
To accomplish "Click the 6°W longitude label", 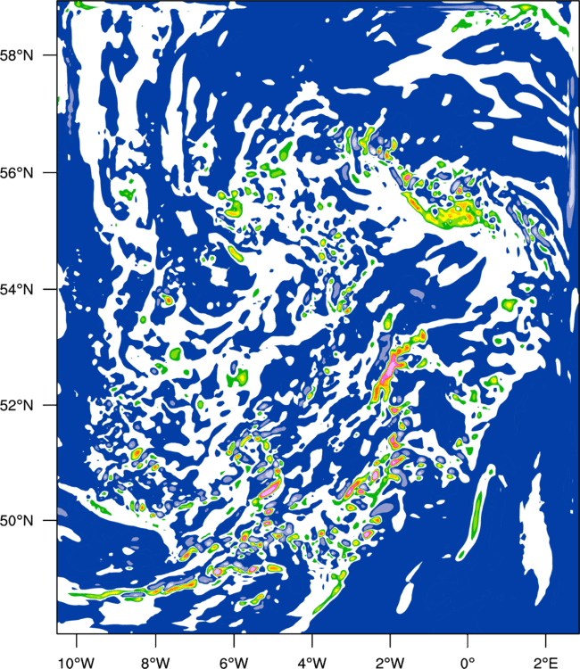I will (x=234, y=663).
